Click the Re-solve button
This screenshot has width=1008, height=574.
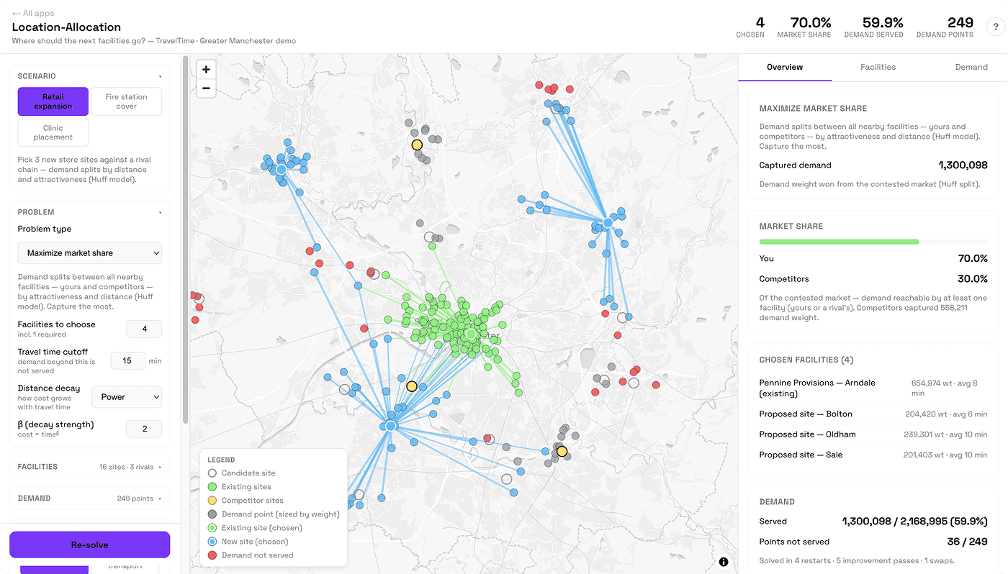pyautogui.click(x=90, y=545)
